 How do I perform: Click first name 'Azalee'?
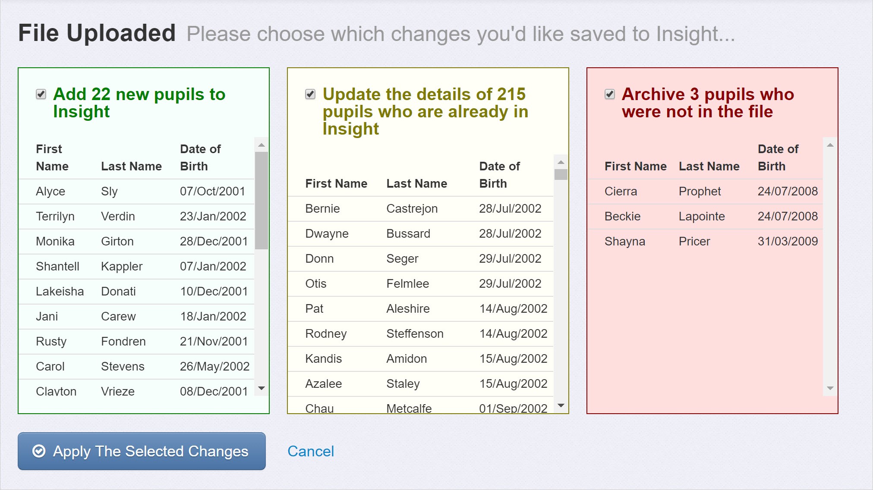324,383
